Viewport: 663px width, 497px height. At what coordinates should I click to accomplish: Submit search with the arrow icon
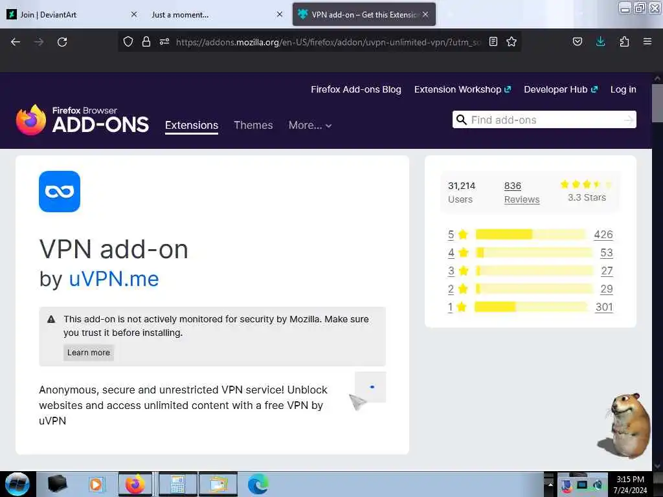pos(629,120)
